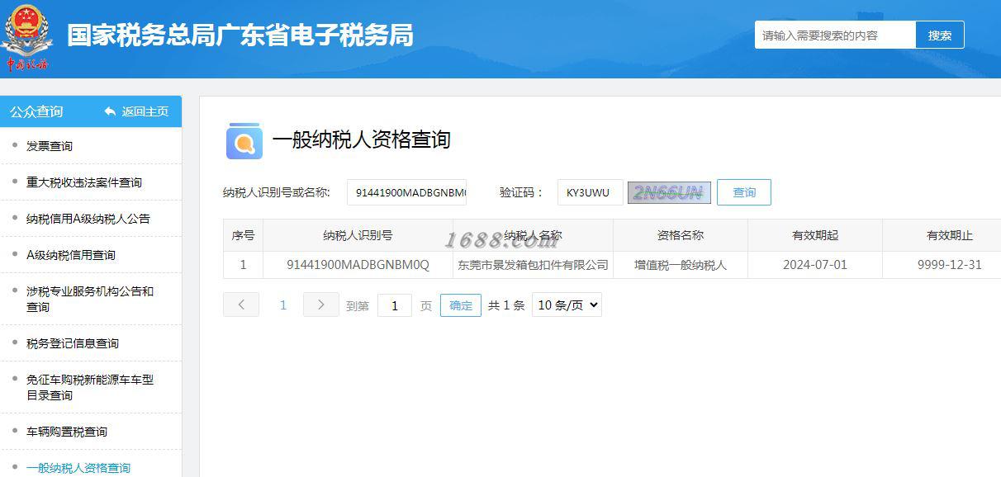Open A级纳税信用查询 menu item
The width and height of the screenshot is (1001, 477).
coord(71,255)
